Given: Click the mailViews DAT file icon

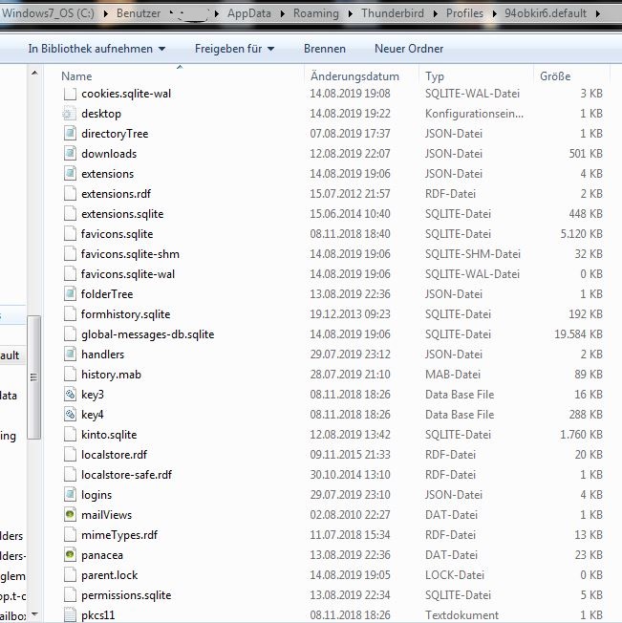Looking at the screenshot, I should (70, 515).
